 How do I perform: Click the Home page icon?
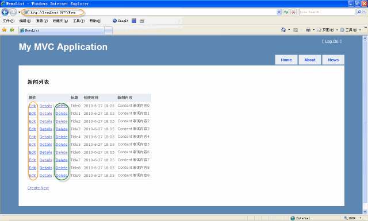[283, 30]
